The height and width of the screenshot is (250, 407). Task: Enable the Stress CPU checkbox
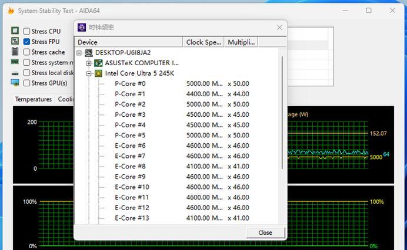(26, 31)
